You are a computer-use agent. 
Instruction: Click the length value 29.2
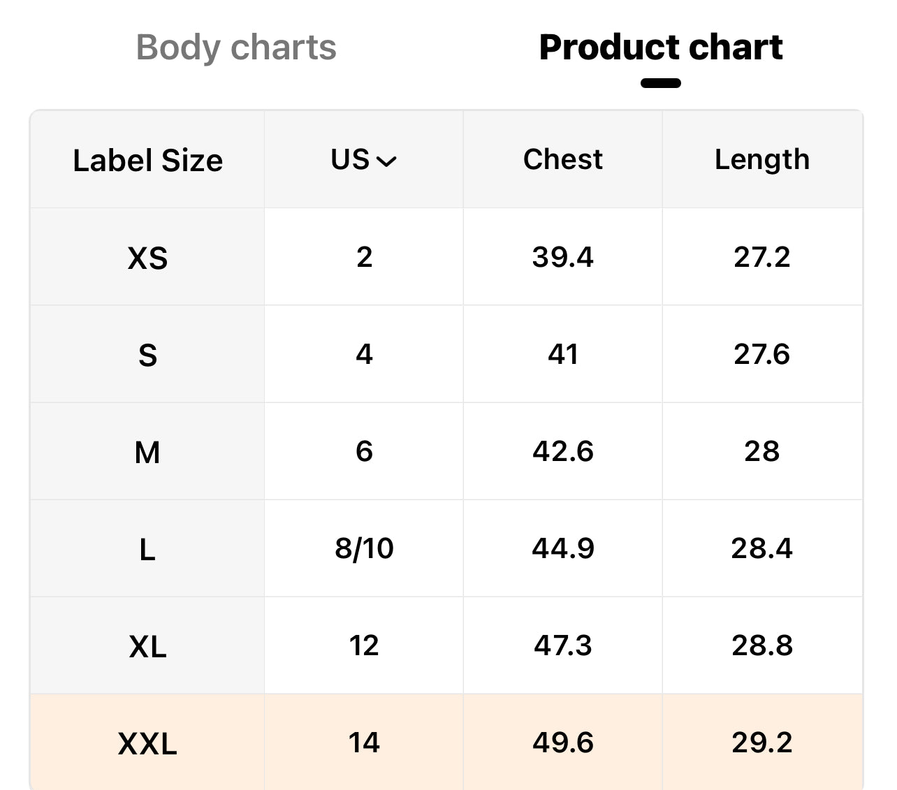click(761, 742)
